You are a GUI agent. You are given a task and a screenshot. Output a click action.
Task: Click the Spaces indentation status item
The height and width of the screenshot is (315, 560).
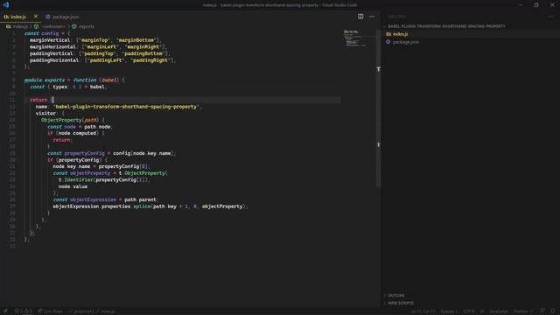[x=449, y=311]
